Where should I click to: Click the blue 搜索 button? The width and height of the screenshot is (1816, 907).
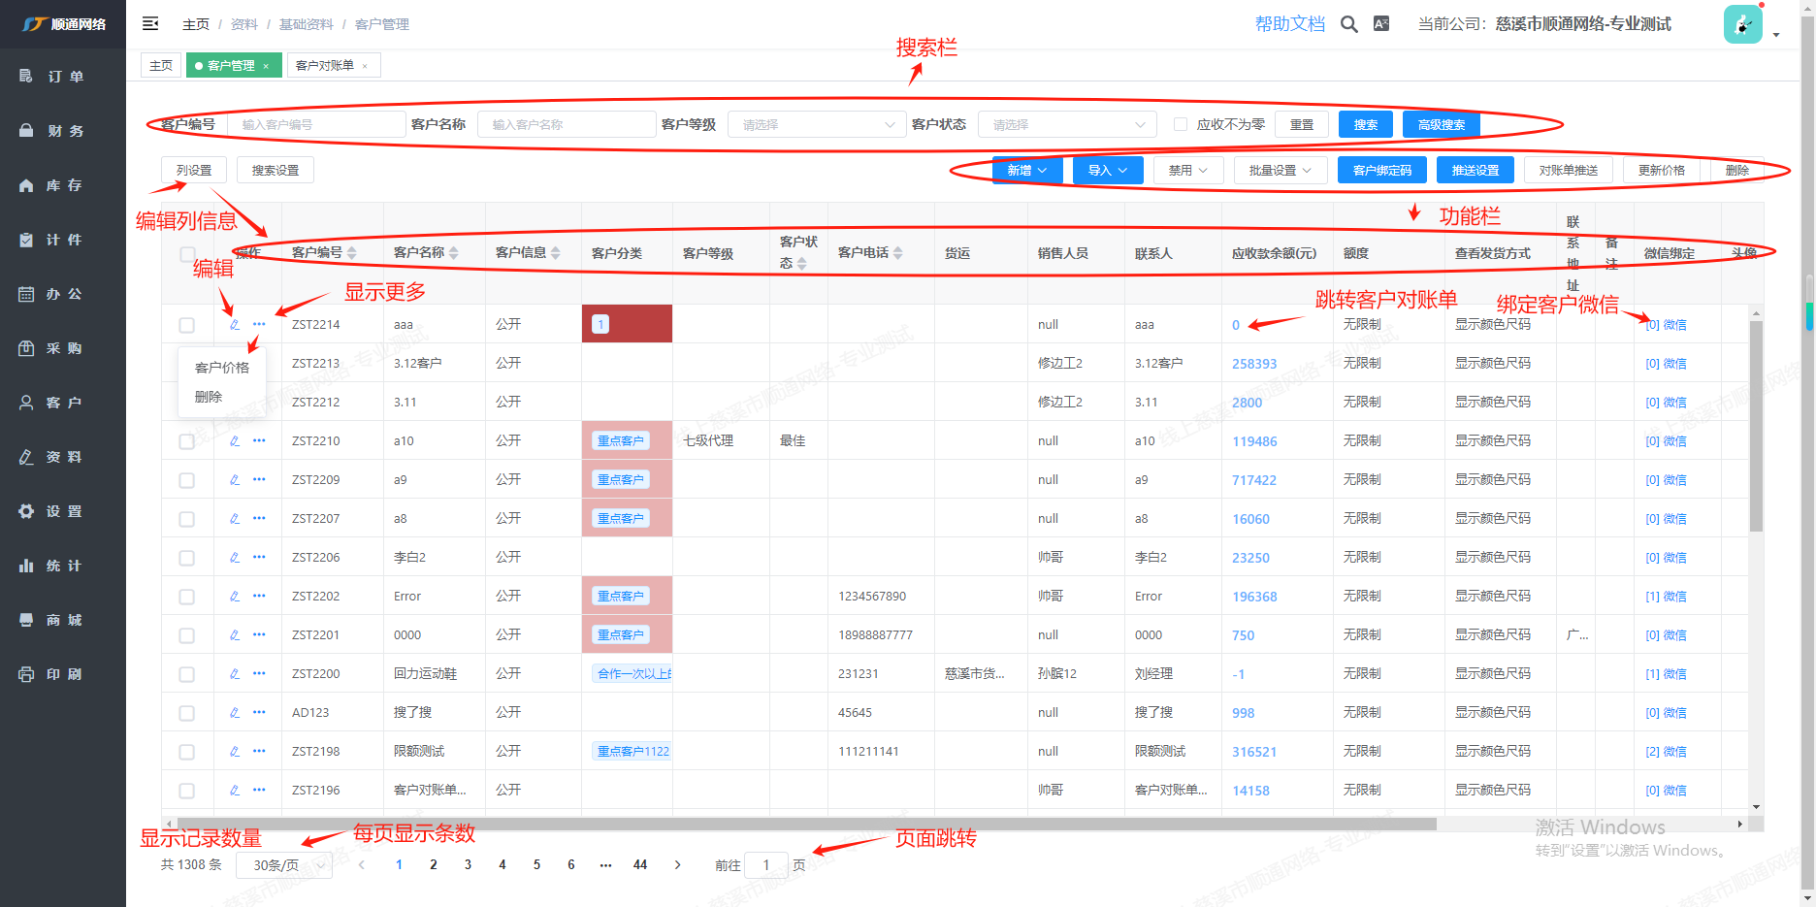(1366, 124)
